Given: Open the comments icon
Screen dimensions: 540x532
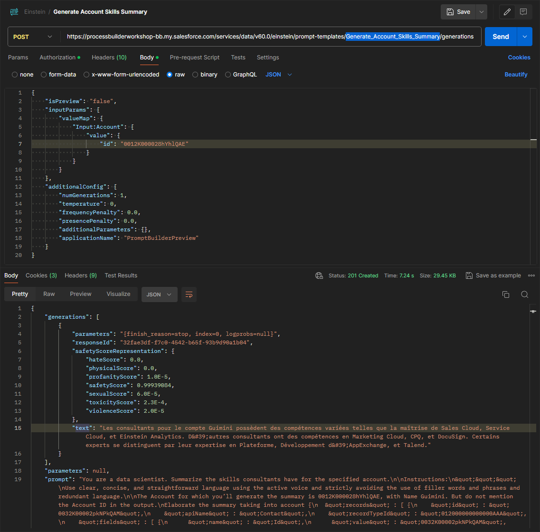Looking at the screenshot, I should point(523,12).
